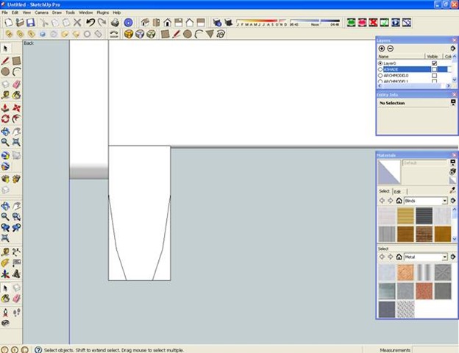This screenshot has width=459, height=353.
Task: Delete layer using the minus icon
Action: tap(391, 49)
